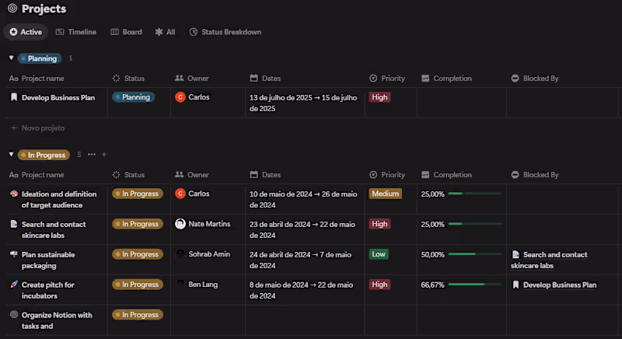
Task: Open Develop Business Plan link in Blocked By
Action: 559,285
